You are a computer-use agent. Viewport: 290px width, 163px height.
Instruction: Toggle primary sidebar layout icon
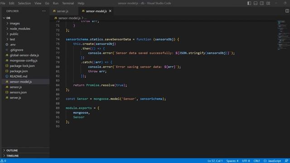(249, 3)
